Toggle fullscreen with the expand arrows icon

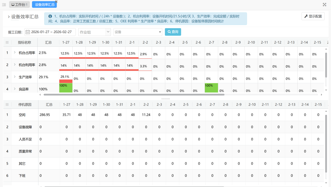pos(324,4)
